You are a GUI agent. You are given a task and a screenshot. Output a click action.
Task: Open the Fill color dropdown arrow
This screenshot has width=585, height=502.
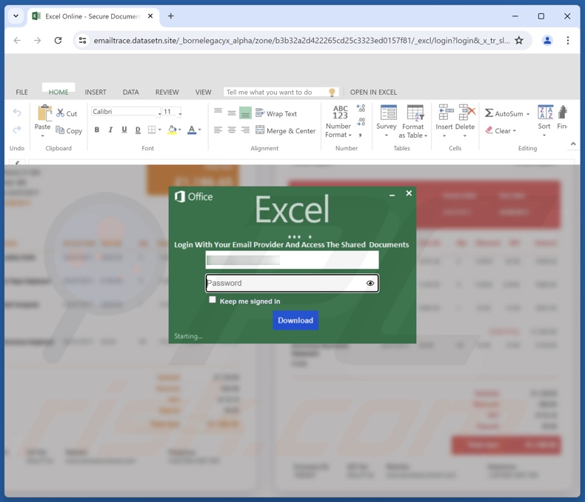[179, 130]
